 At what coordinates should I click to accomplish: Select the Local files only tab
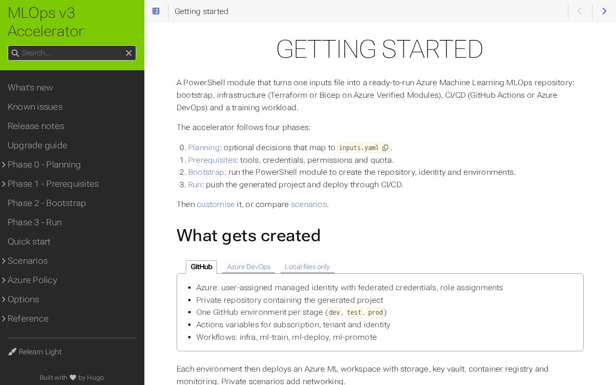[x=307, y=267]
